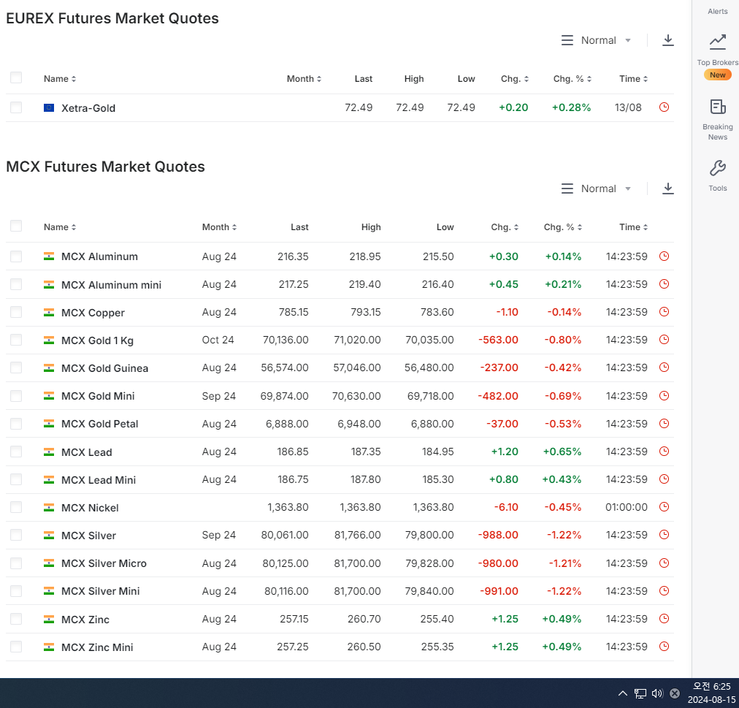Viewport: 739px width, 708px height.
Task: Open Top Brokers chart icon
Action: point(717,42)
